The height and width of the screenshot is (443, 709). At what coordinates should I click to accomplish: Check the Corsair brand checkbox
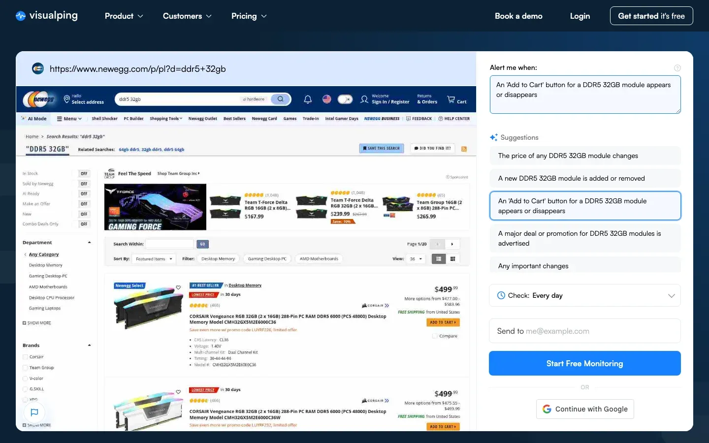click(25, 357)
